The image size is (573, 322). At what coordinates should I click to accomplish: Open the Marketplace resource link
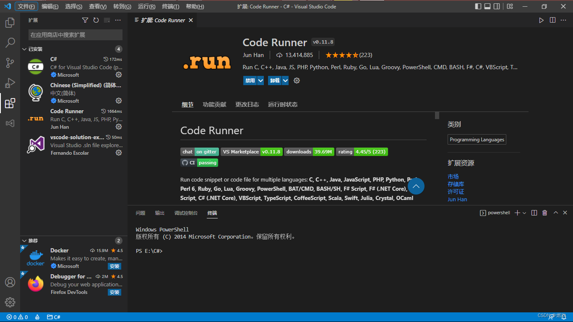(453, 177)
